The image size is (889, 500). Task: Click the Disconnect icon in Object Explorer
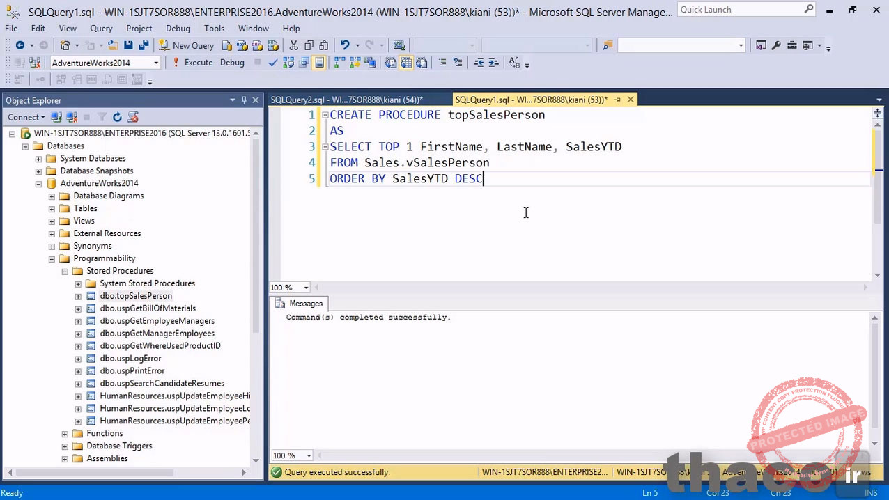pos(72,117)
